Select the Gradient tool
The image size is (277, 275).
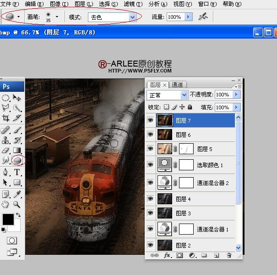pos(17,150)
